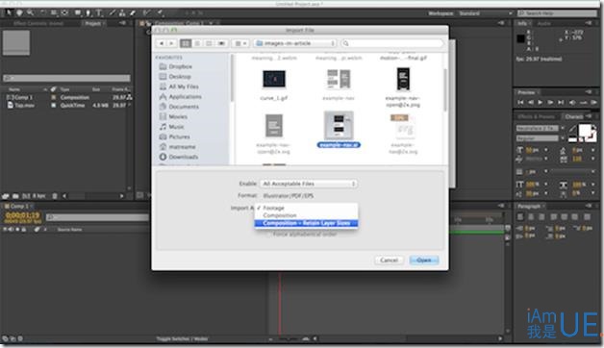
Task: Select the Pen tool in toolbar
Action: [88, 12]
